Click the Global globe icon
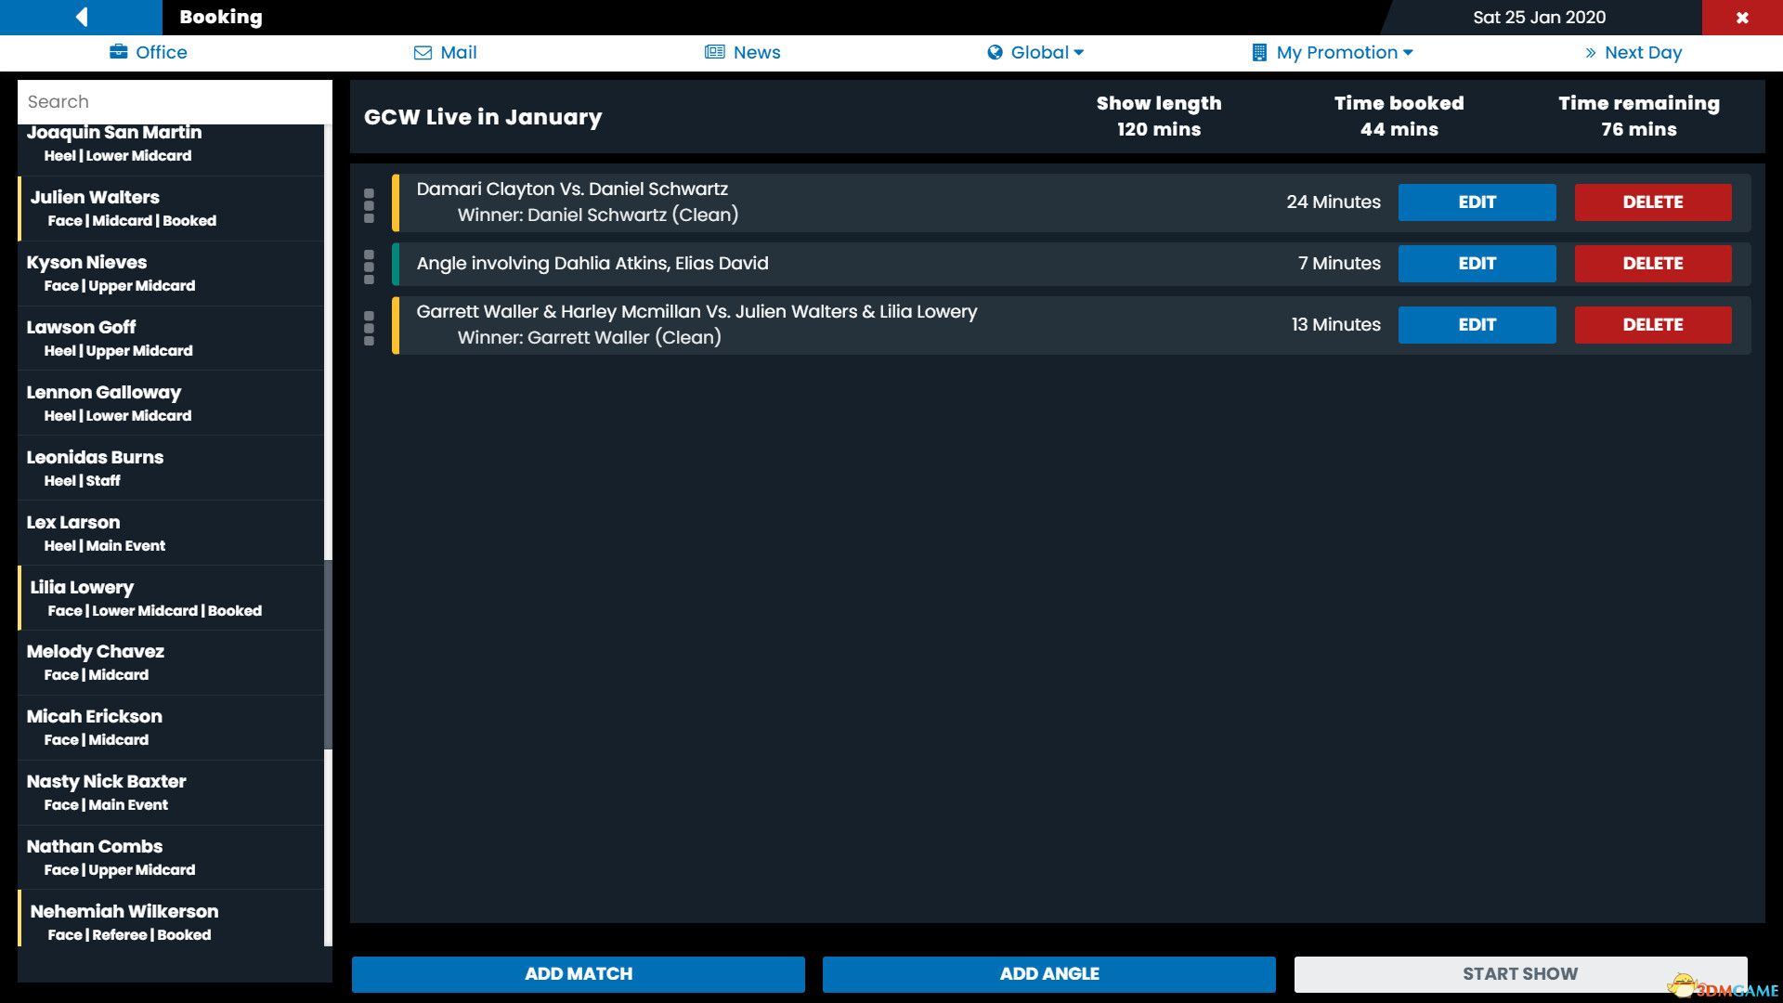Viewport: 1783px width, 1003px height. coord(995,53)
